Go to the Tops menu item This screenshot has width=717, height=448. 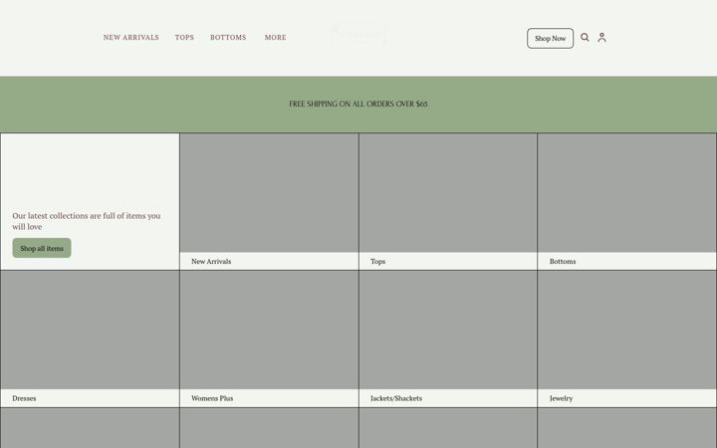[x=185, y=38]
